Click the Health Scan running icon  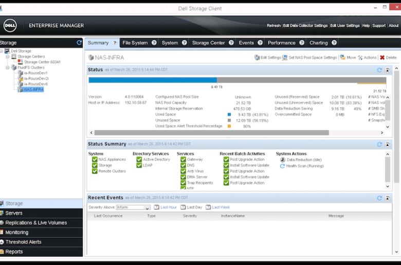[x=282, y=166]
